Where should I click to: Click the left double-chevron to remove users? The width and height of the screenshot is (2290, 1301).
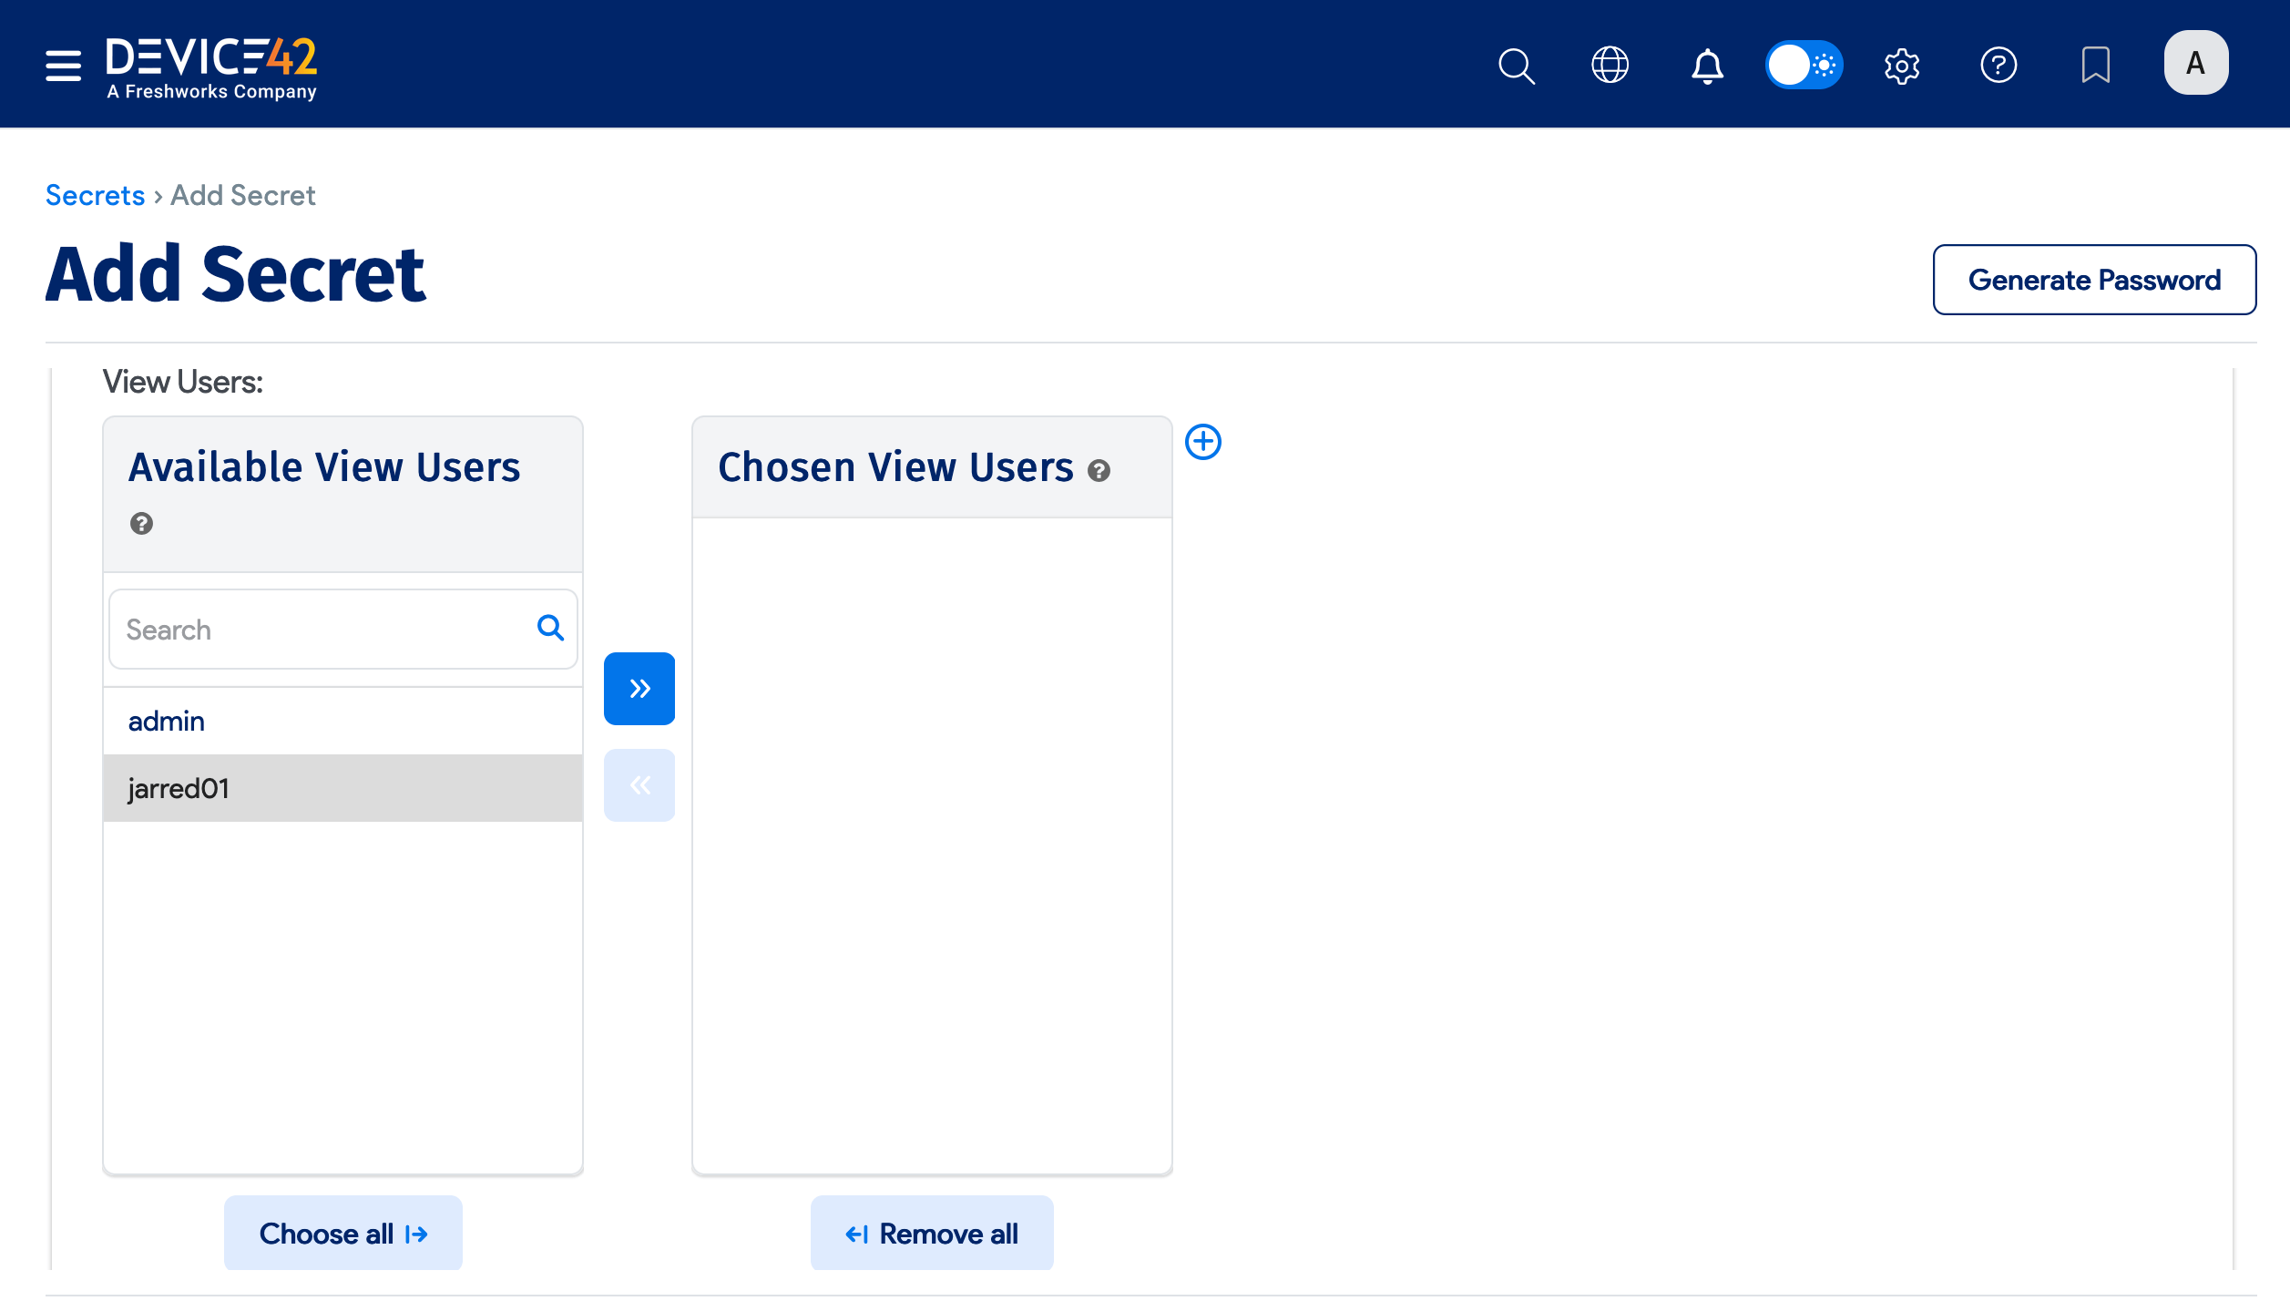[x=639, y=784]
